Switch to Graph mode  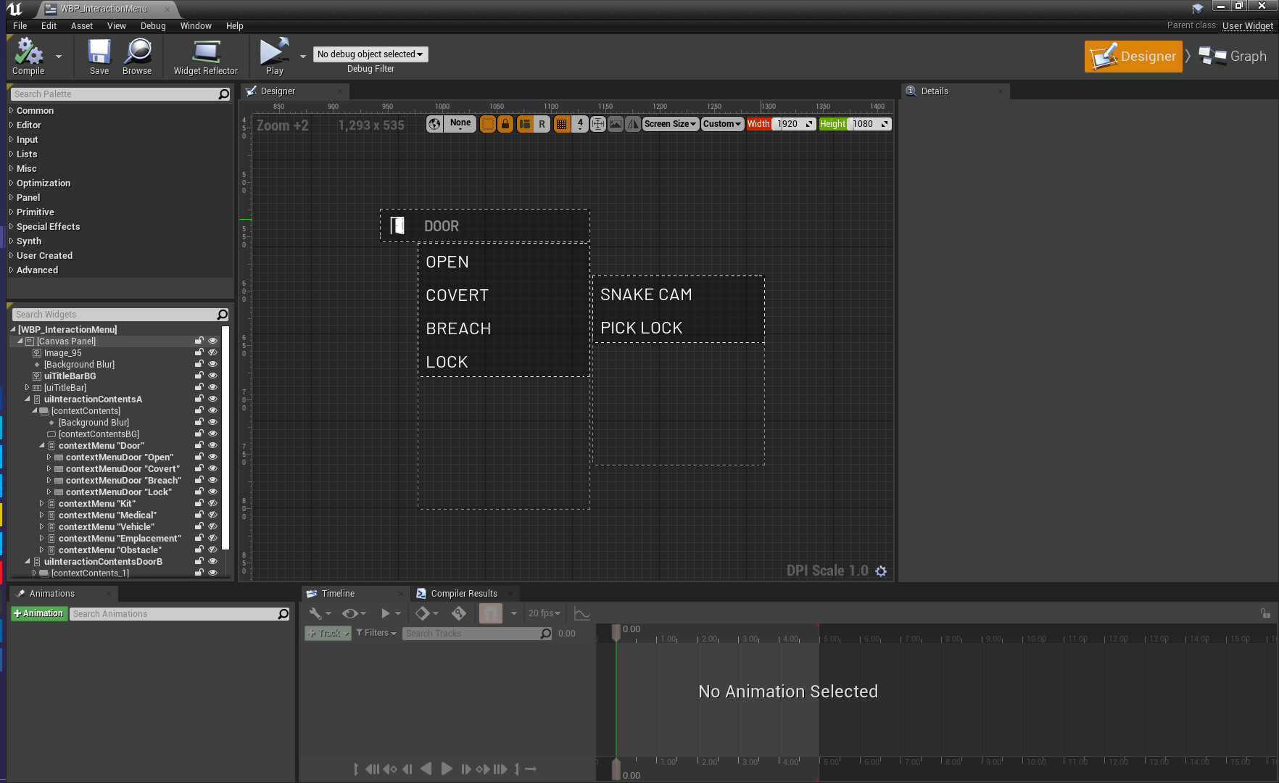pyautogui.click(x=1233, y=57)
